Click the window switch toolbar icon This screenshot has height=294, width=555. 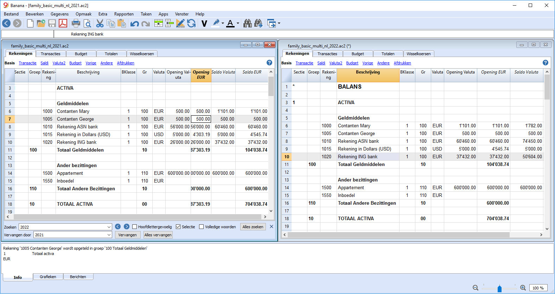(272, 24)
